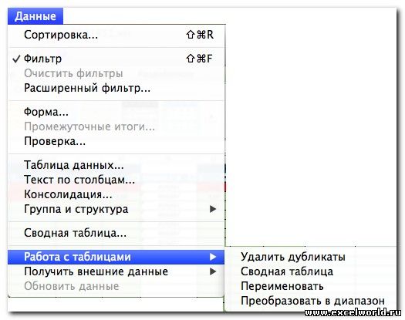Screen dimensions: 405x320
Task: Click the Shift-Command-F shortcut beside Фильтр
Action: pos(199,59)
